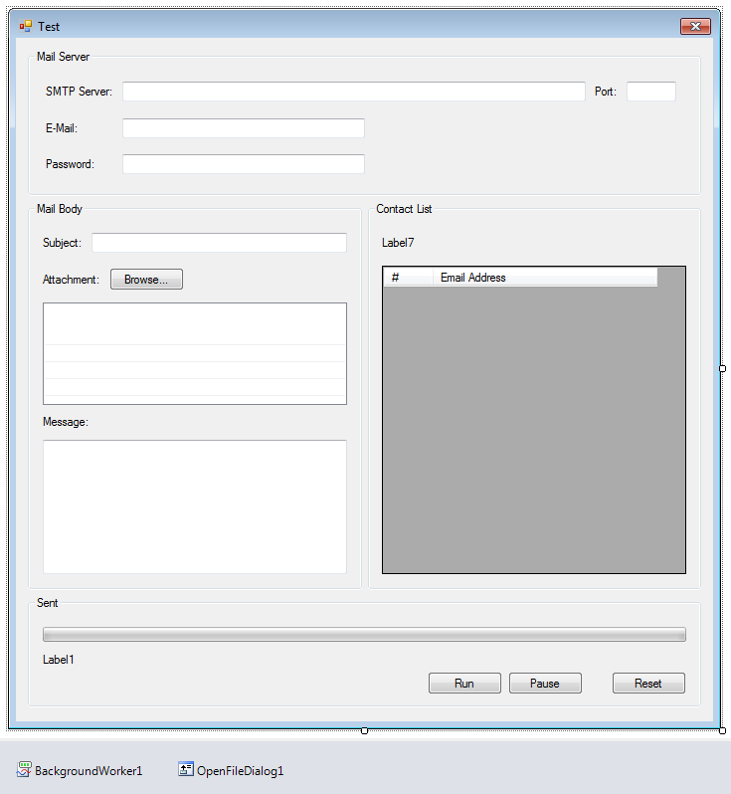The width and height of the screenshot is (731, 794).
Task: Click the Sent progress bar
Action: coord(364,635)
